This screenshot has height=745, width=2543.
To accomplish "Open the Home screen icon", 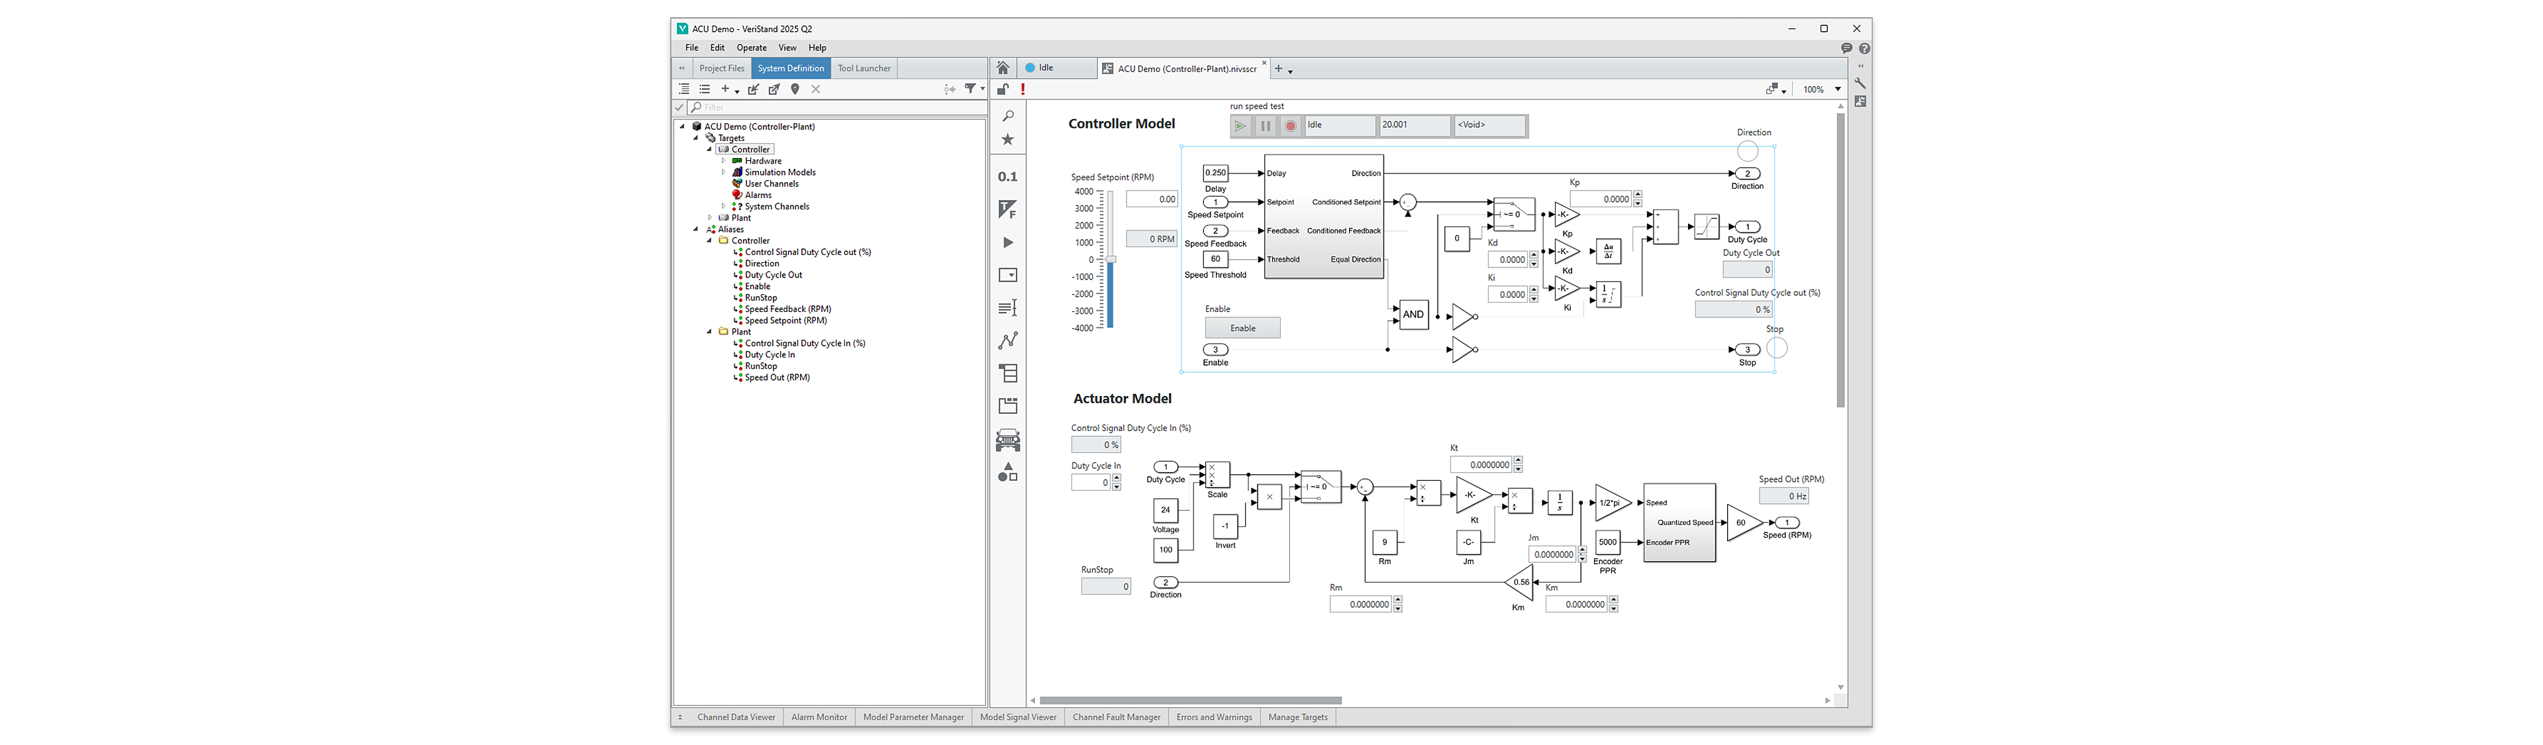I will tap(1002, 68).
